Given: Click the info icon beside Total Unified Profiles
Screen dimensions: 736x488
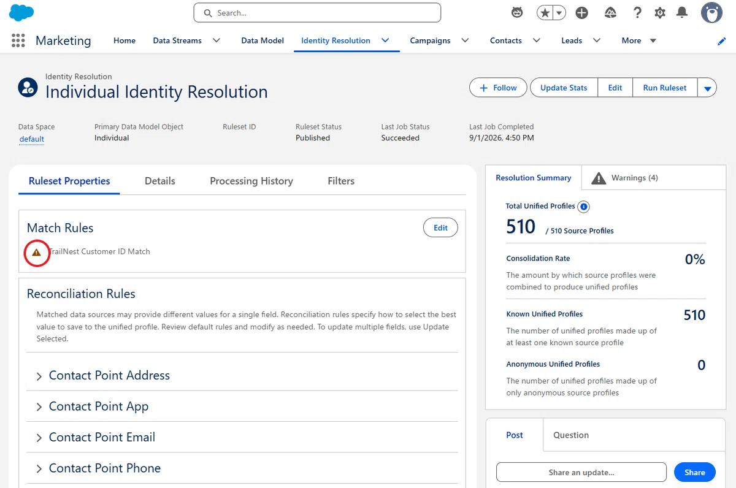Looking at the screenshot, I should 584,207.
